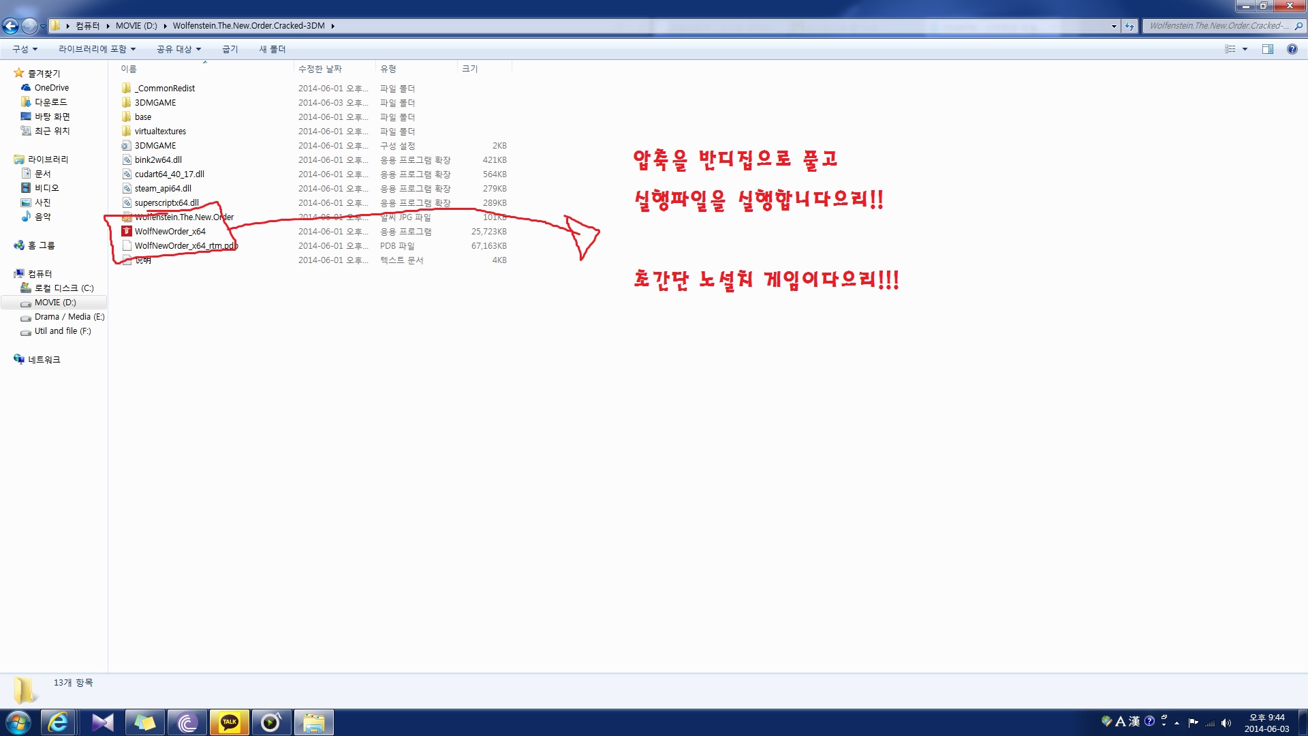Open Drama / Media (E:) drive
1308x736 pixels.
click(x=69, y=317)
